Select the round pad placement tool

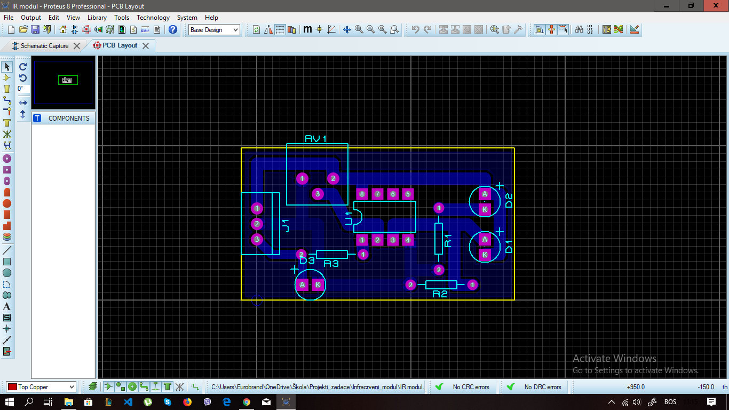[7, 158]
